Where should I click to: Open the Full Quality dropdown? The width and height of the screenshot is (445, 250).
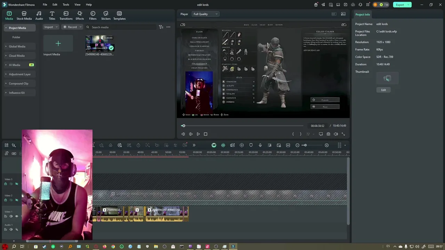(205, 14)
